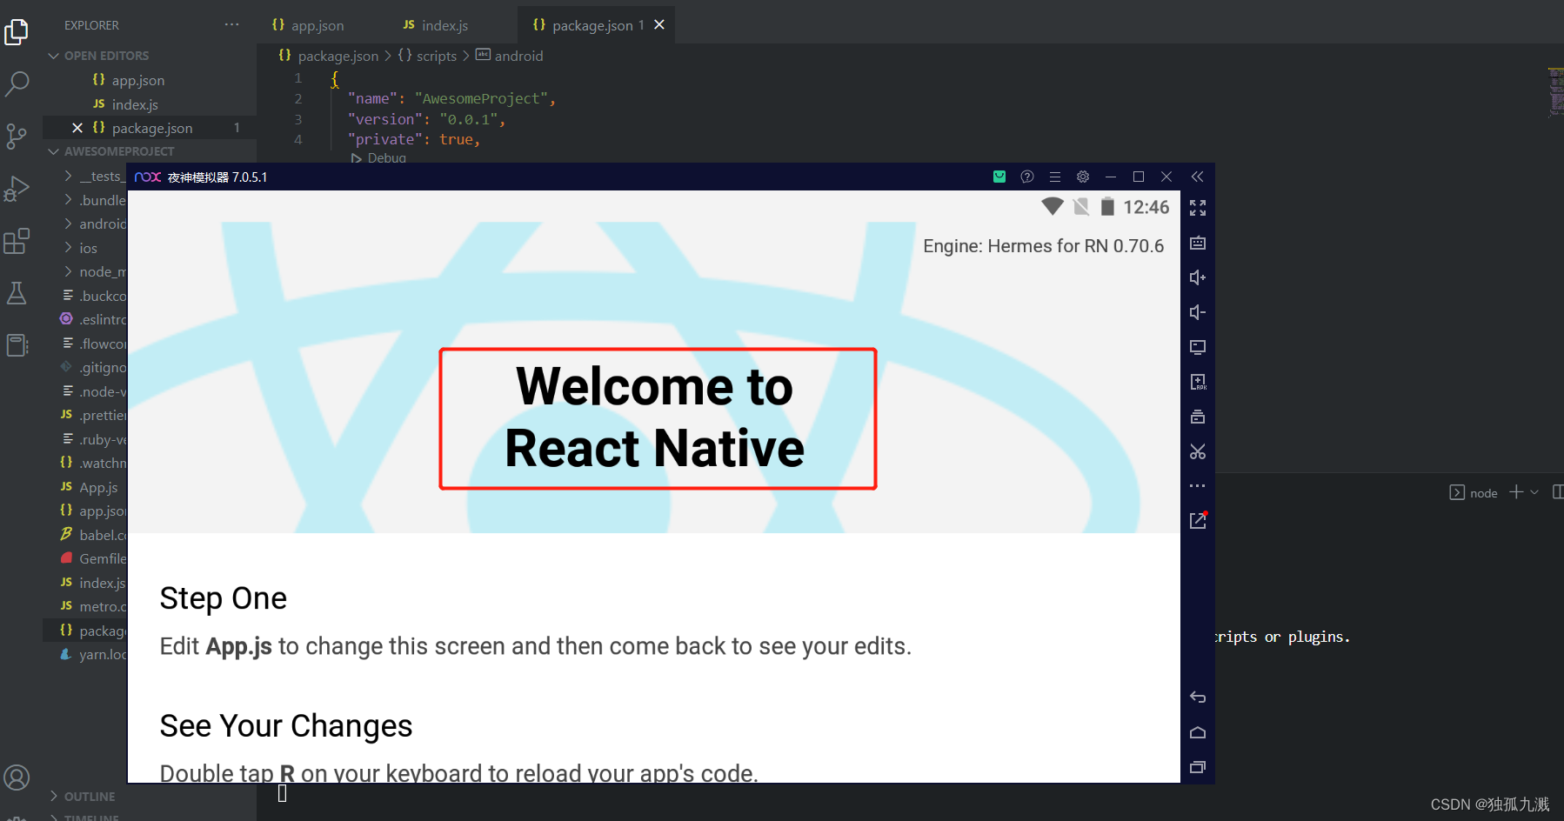Install APK file in Nox
The height and width of the screenshot is (821, 1564).
[1198, 382]
